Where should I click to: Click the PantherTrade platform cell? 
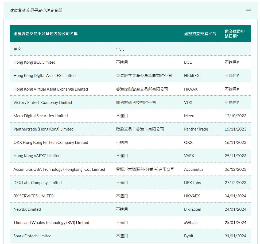pyautogui.click(x=196, y=129)
